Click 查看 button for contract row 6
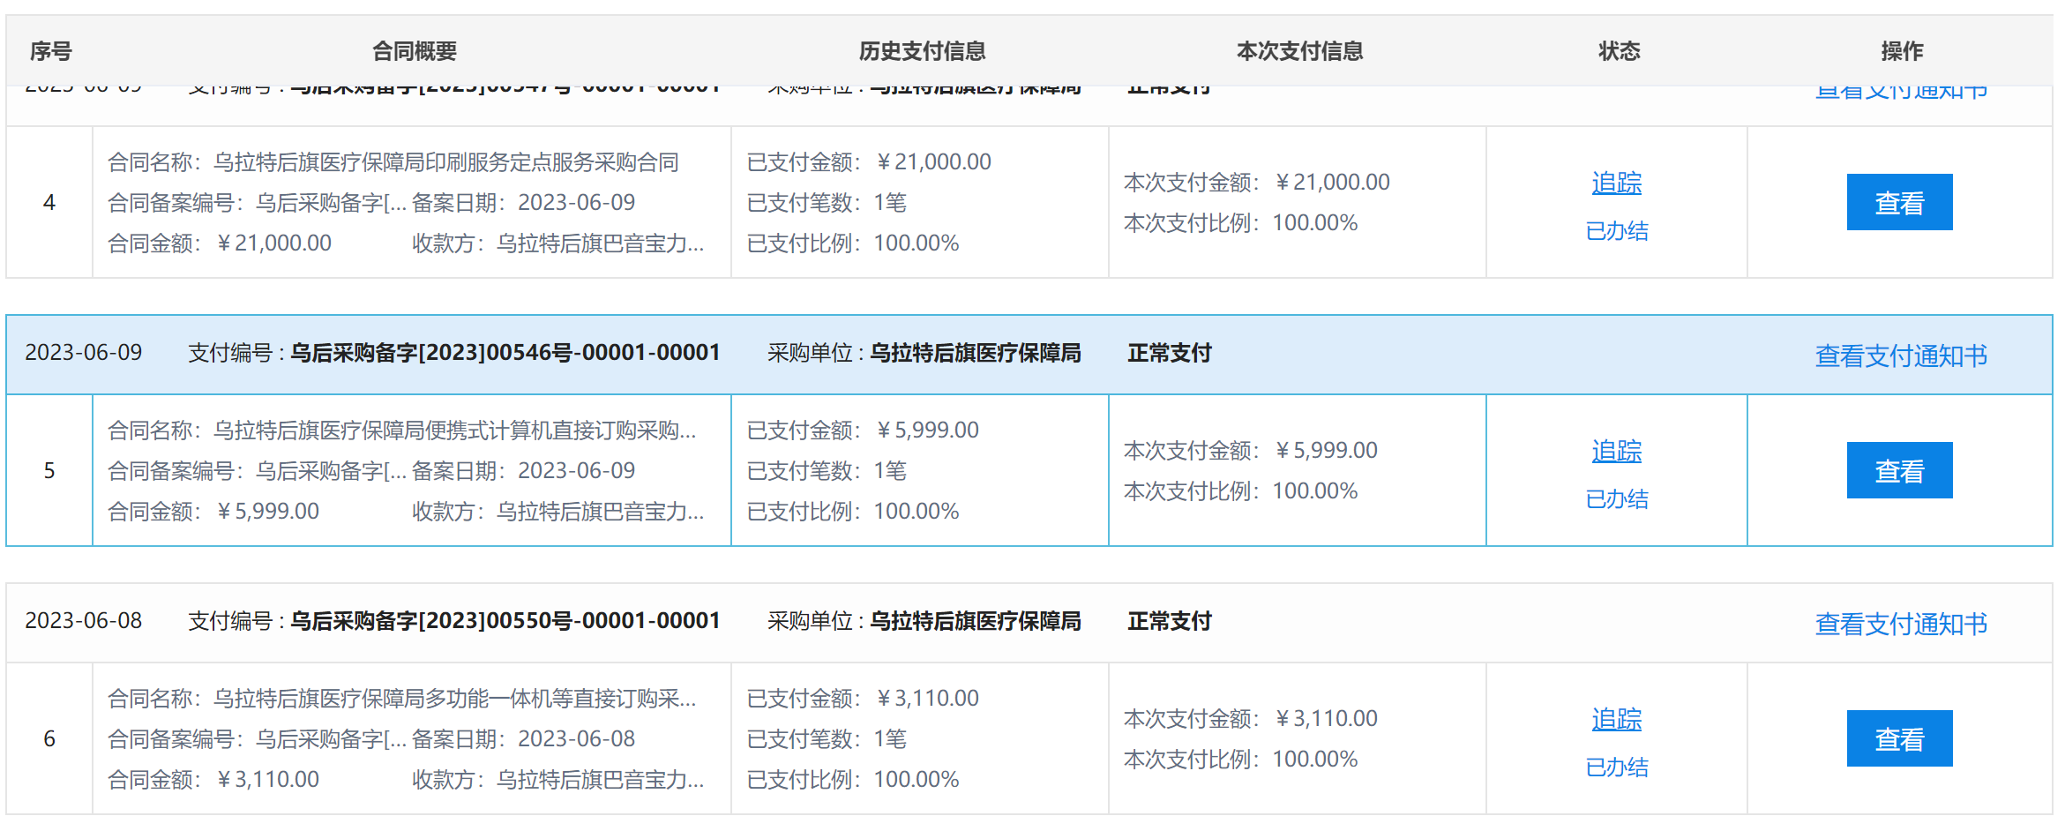 [1899, 738]
